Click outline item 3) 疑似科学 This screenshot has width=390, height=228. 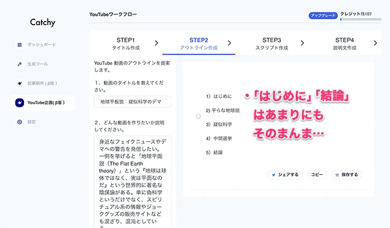pos(218,125)
